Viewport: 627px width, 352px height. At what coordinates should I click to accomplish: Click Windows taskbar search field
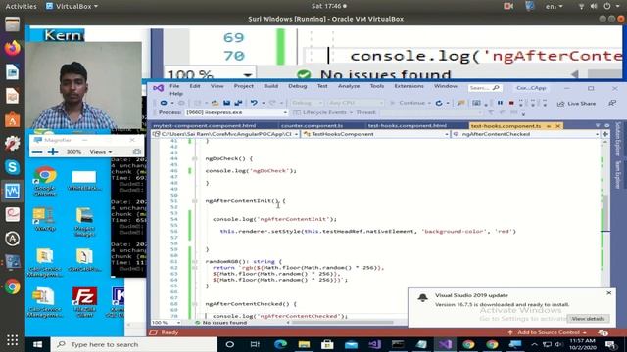(x=133, y=344)
